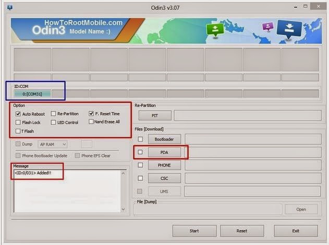
Task: Tick the Dump checkbox
Action: pos(18,144)
